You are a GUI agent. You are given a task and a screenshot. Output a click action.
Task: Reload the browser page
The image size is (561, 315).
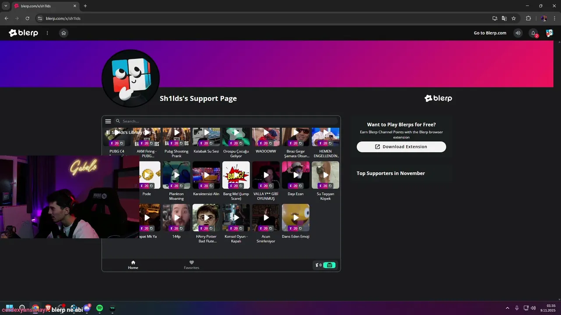pyautogui.click(x=28, y=18)
